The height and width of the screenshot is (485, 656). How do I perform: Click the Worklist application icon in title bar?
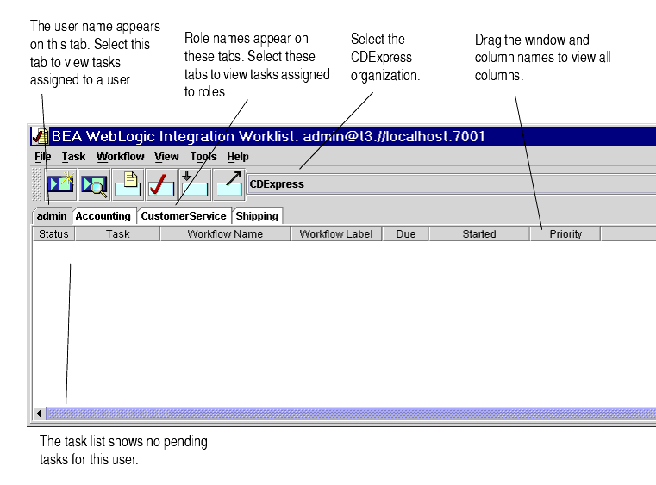[41, 136]
